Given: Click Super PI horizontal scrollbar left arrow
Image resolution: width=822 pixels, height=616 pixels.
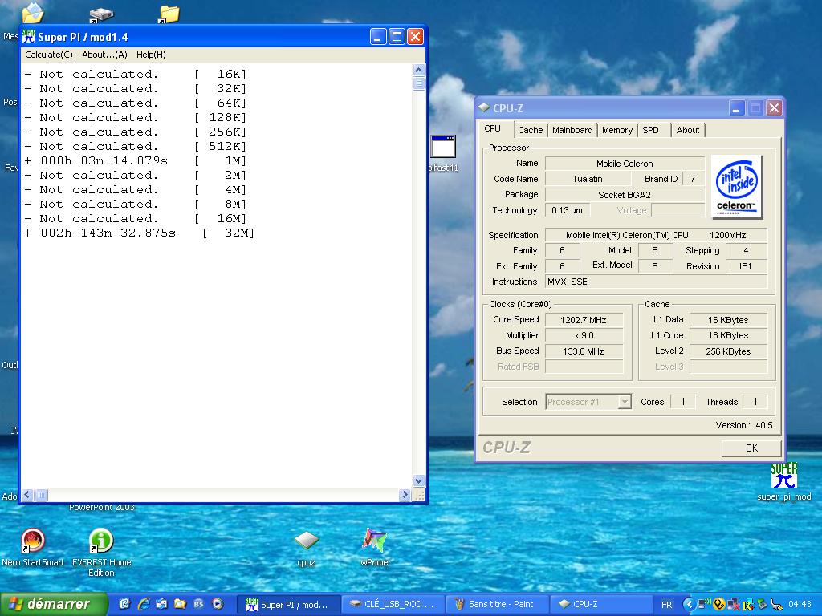Looking at the screenshot, I should pyautogui.click(x=27, y=494).
